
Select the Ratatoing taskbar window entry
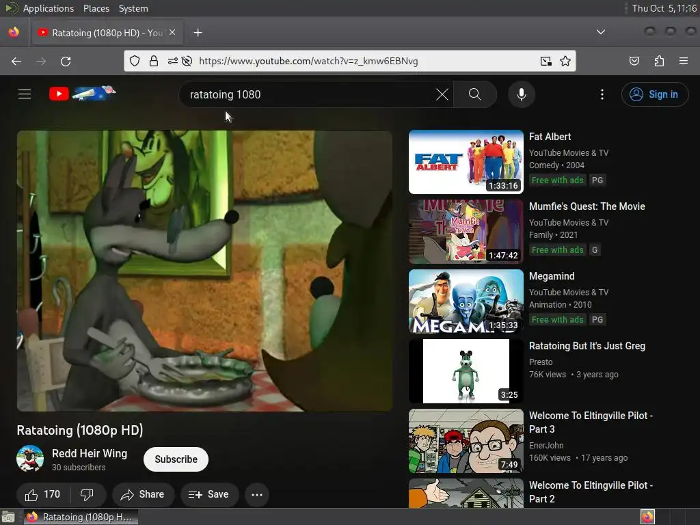[81, 517]
